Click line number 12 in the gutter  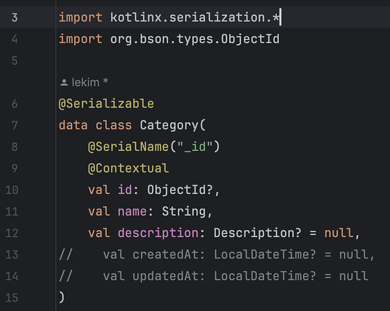12,233
